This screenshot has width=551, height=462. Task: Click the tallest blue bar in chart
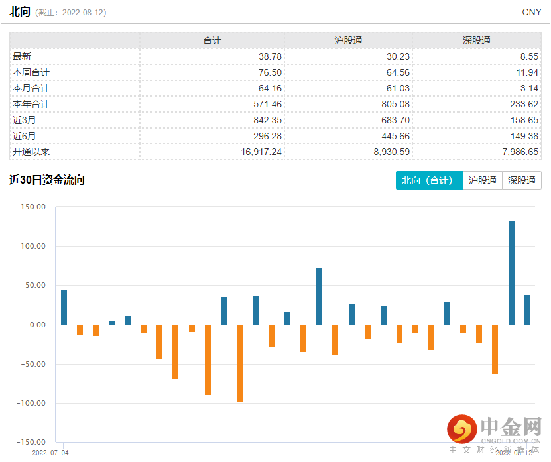pyautogui.click(x=511, y=272)
